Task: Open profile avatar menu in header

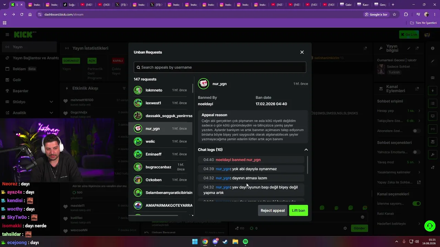Action: coord(427,35)
